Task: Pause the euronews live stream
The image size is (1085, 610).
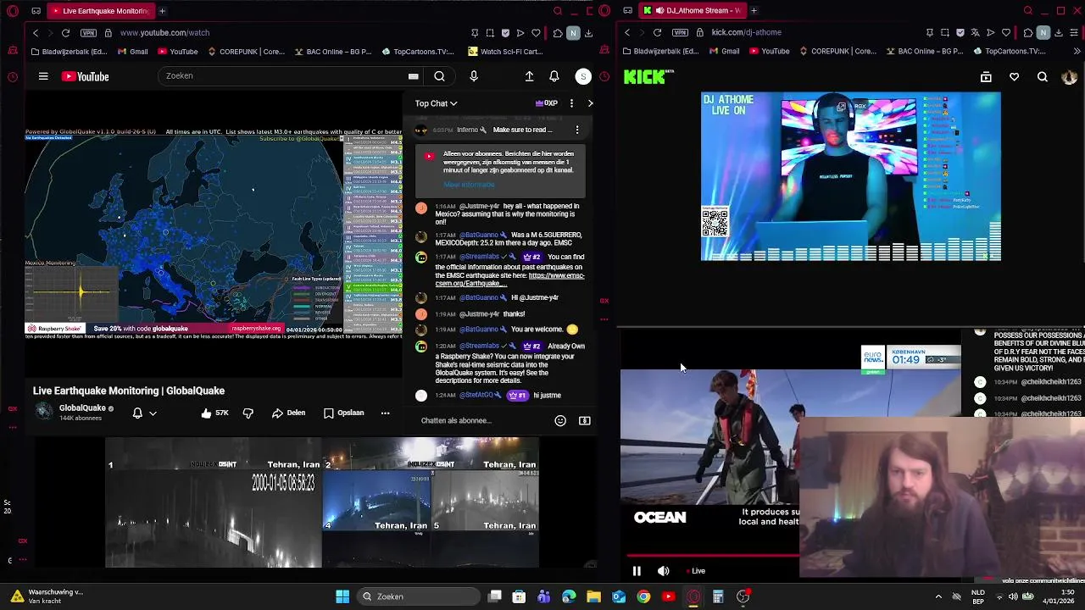Action: click(637, 571)
